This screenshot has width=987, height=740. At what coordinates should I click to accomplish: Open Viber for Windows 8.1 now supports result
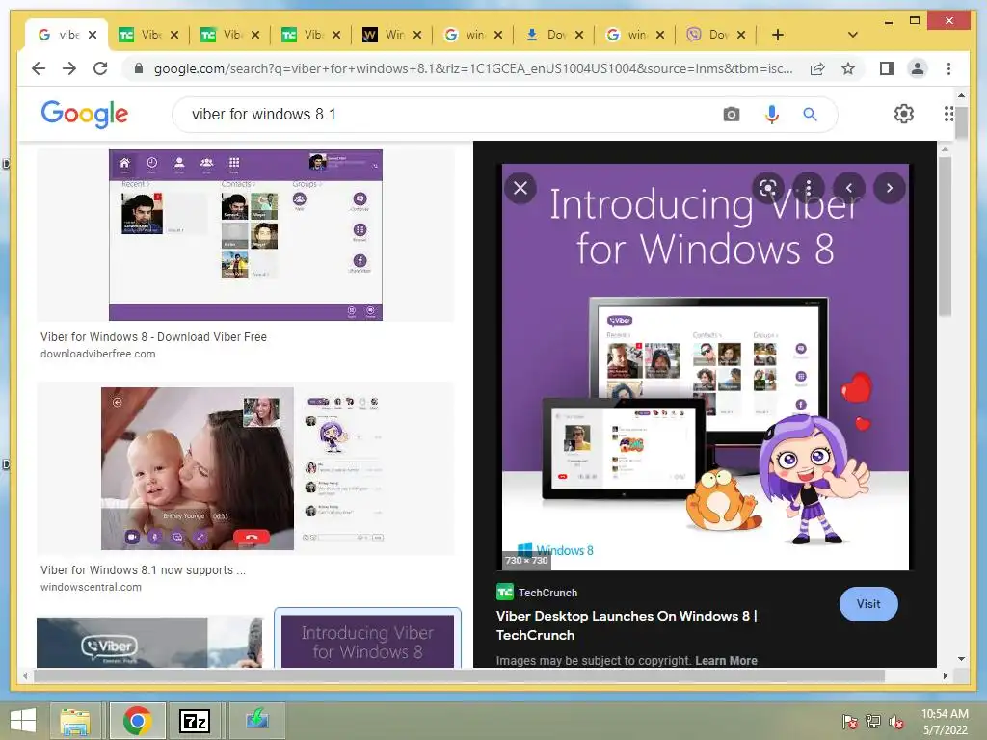point(143,570)
